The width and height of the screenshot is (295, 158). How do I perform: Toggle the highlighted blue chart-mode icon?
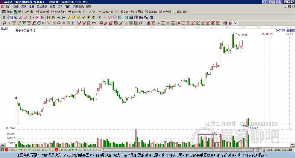click(x=11, y=18)
